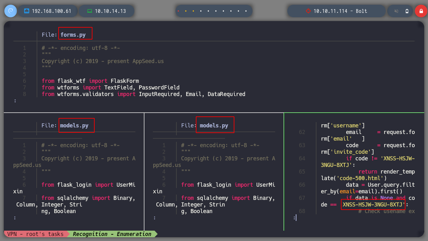Click the red target crosshair icon
Viewport: 428px width, 241px height.
pos(308,11)
